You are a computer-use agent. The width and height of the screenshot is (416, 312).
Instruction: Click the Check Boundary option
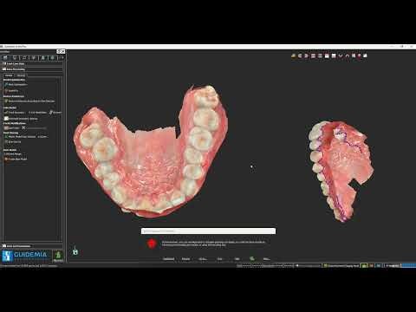click(x=15, y=113)
